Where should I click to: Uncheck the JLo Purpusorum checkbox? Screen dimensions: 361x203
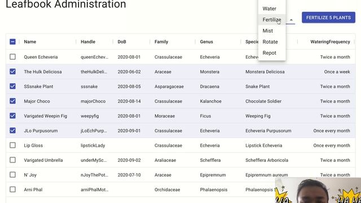[12, 130]
